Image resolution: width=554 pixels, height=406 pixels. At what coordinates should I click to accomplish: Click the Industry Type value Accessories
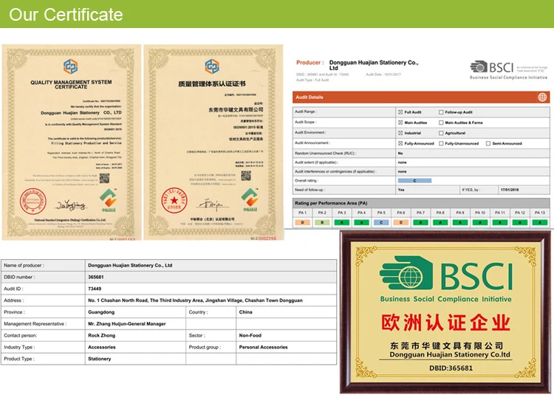point(102,347)
